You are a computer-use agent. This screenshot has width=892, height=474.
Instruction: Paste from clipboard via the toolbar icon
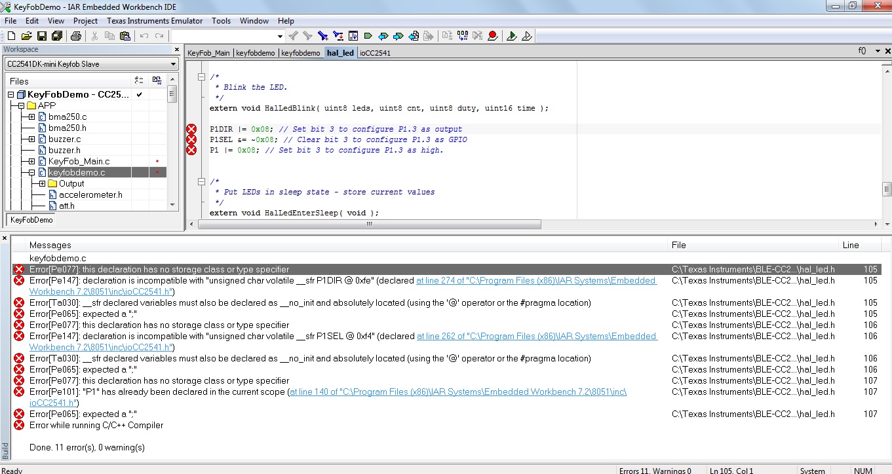click(x=125, y=36)
